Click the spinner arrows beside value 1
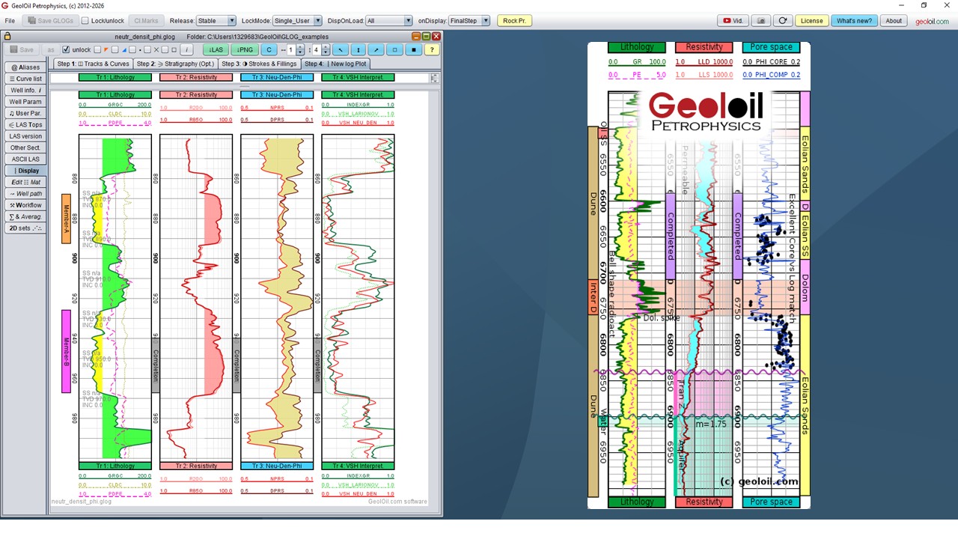The image size is (958, 539). [x=300, y=50]
